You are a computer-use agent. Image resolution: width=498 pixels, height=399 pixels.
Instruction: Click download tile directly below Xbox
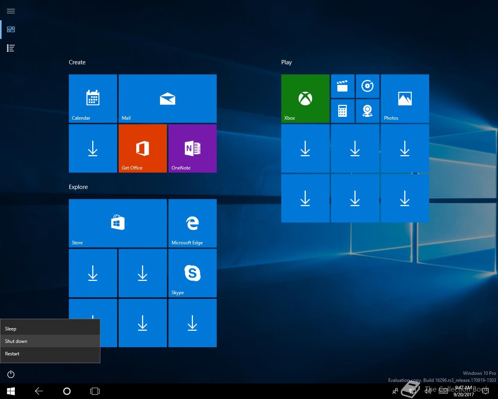[305, 148]
